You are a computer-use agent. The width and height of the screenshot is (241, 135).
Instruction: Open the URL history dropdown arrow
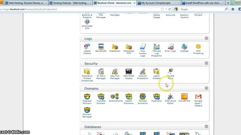coord(166,9)
